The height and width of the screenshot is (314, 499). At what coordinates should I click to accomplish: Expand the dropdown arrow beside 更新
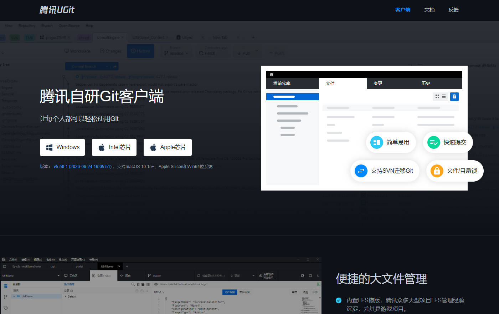tap(253, 276)
